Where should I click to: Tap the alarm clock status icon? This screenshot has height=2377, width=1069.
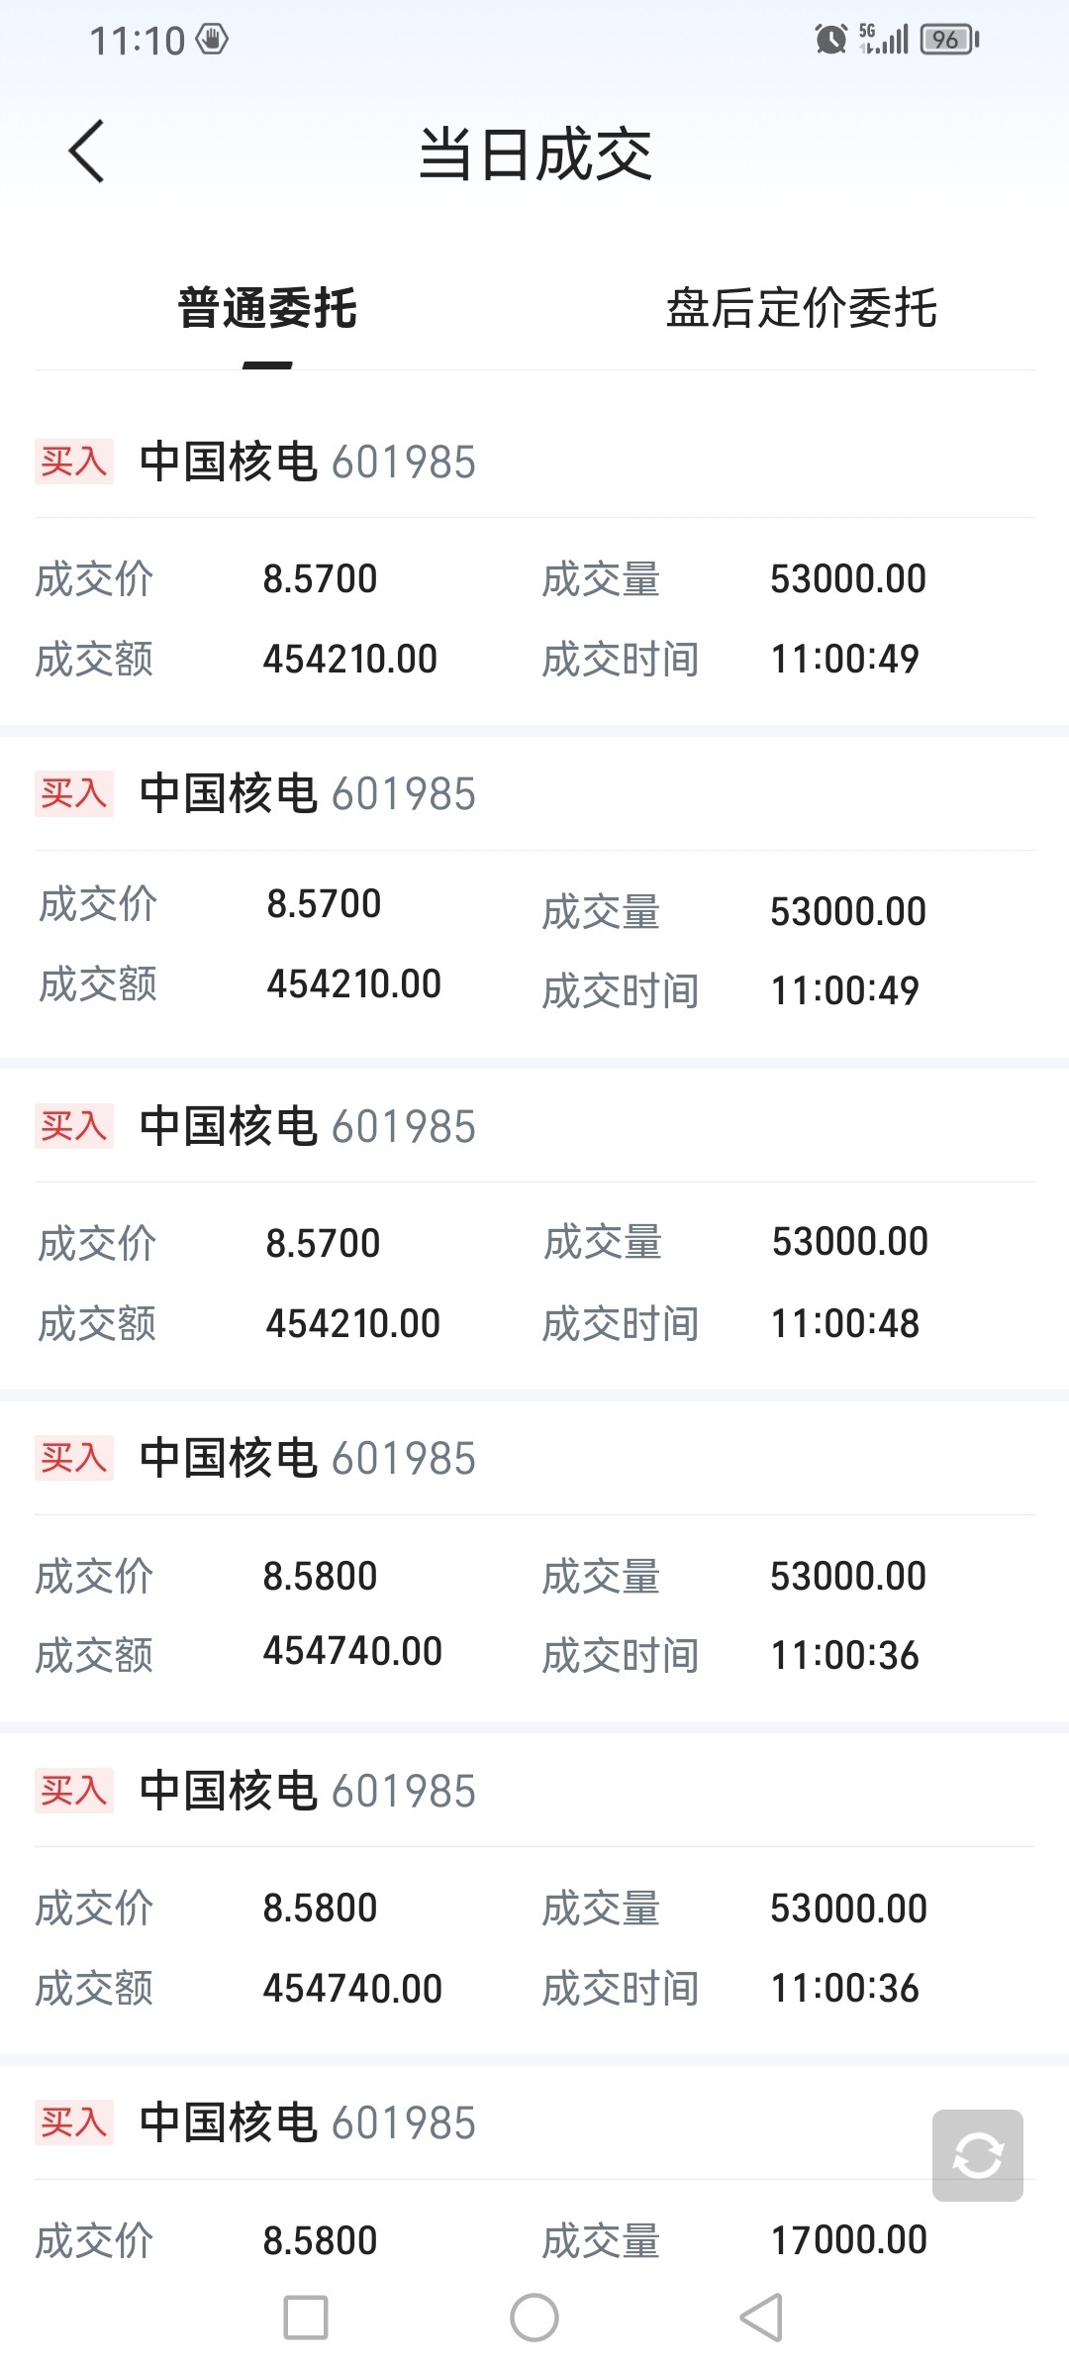point(830,40)
